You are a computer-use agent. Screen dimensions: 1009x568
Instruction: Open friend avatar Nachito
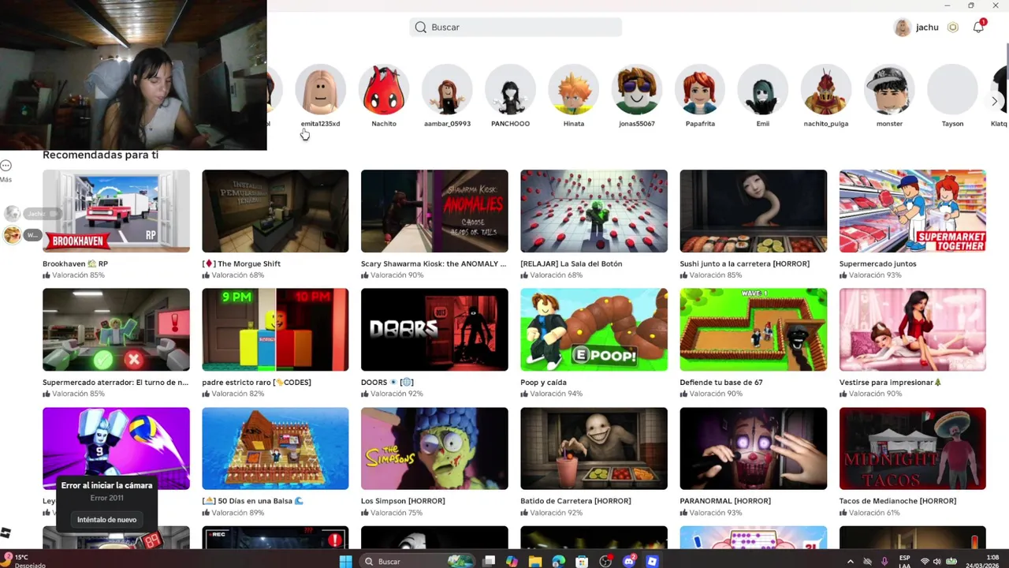click(384, 89)
